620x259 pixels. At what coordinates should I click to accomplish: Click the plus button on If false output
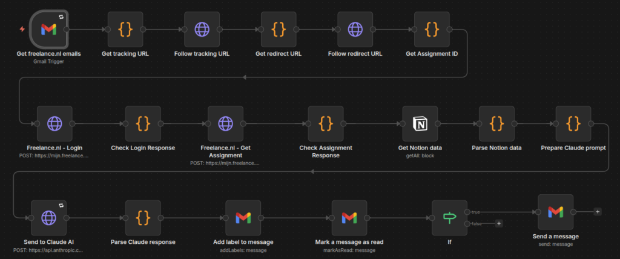(x=499, y=224)
